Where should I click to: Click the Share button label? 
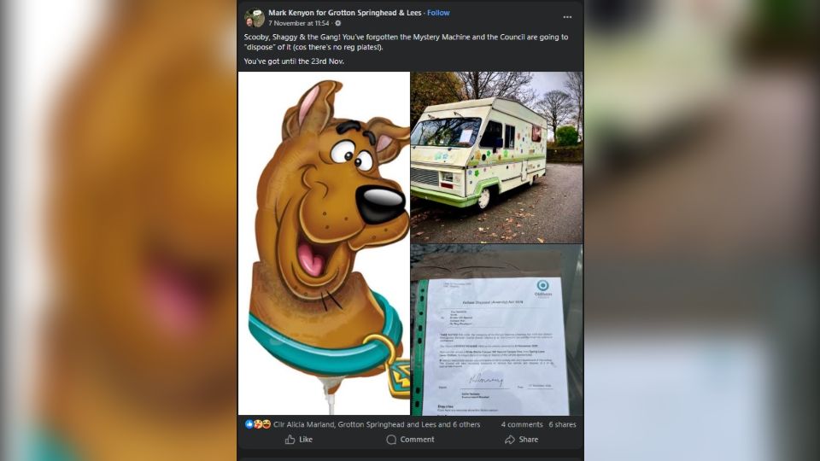pyautogui.click(x=529, y=440)
